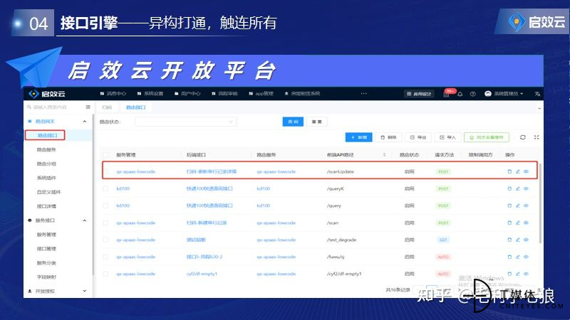
Task: Delete the /scan route row
Action: pos(509,223)
